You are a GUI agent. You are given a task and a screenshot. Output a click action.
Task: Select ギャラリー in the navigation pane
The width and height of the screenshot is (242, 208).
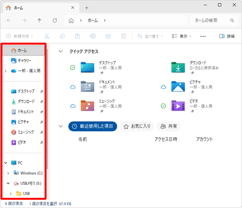coord(24,61)
